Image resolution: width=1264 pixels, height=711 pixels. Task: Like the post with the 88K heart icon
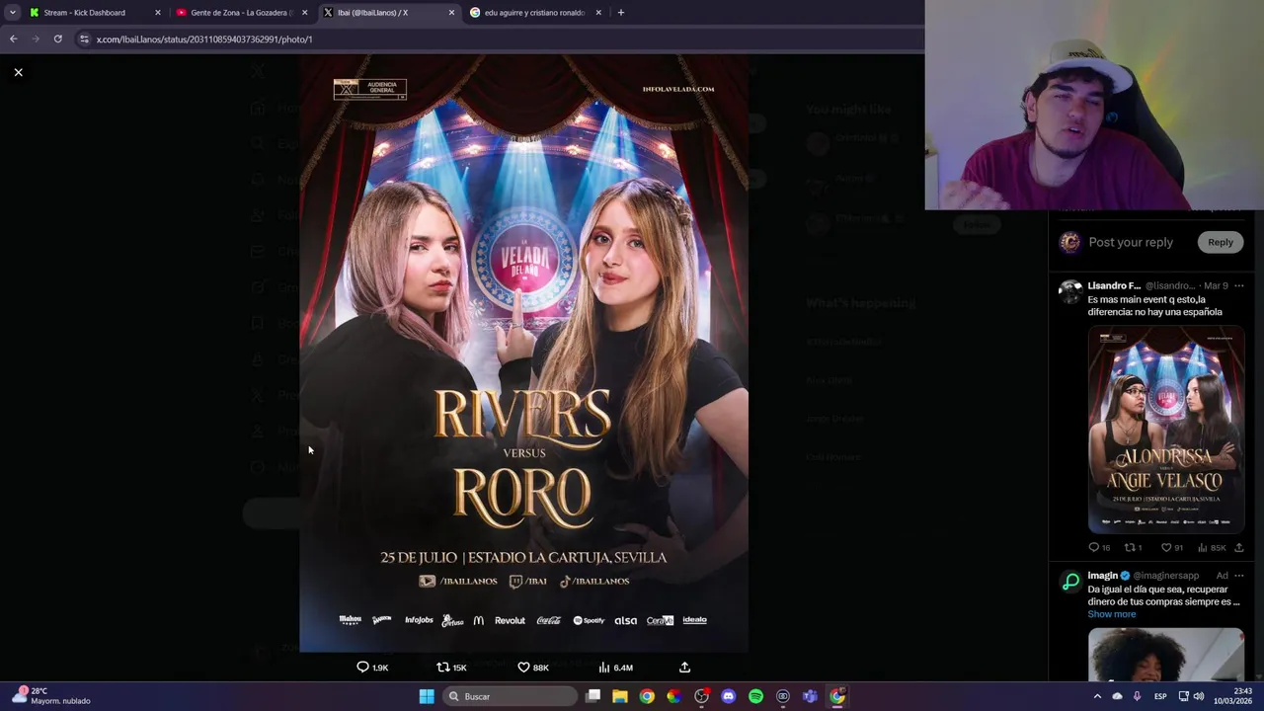click(533, 668)
